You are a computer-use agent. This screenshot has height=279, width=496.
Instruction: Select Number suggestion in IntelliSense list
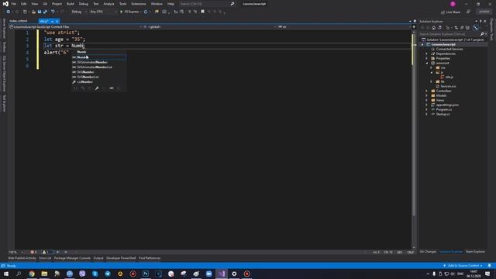[x=98, y=57]
